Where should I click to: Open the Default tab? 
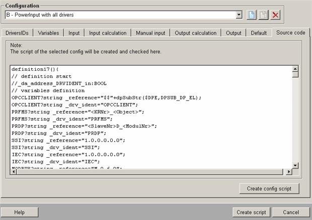point(259,33)
